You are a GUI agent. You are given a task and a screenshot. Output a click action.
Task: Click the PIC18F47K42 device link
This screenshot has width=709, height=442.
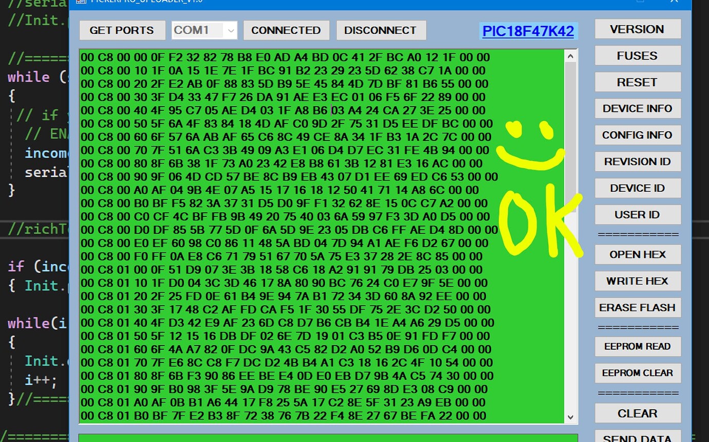pyautogui.click(x=528, y=31)
